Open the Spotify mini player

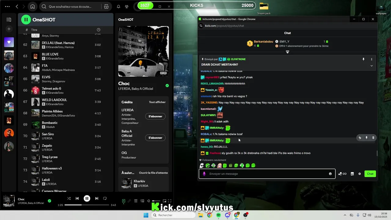click(x=164, y=201)
